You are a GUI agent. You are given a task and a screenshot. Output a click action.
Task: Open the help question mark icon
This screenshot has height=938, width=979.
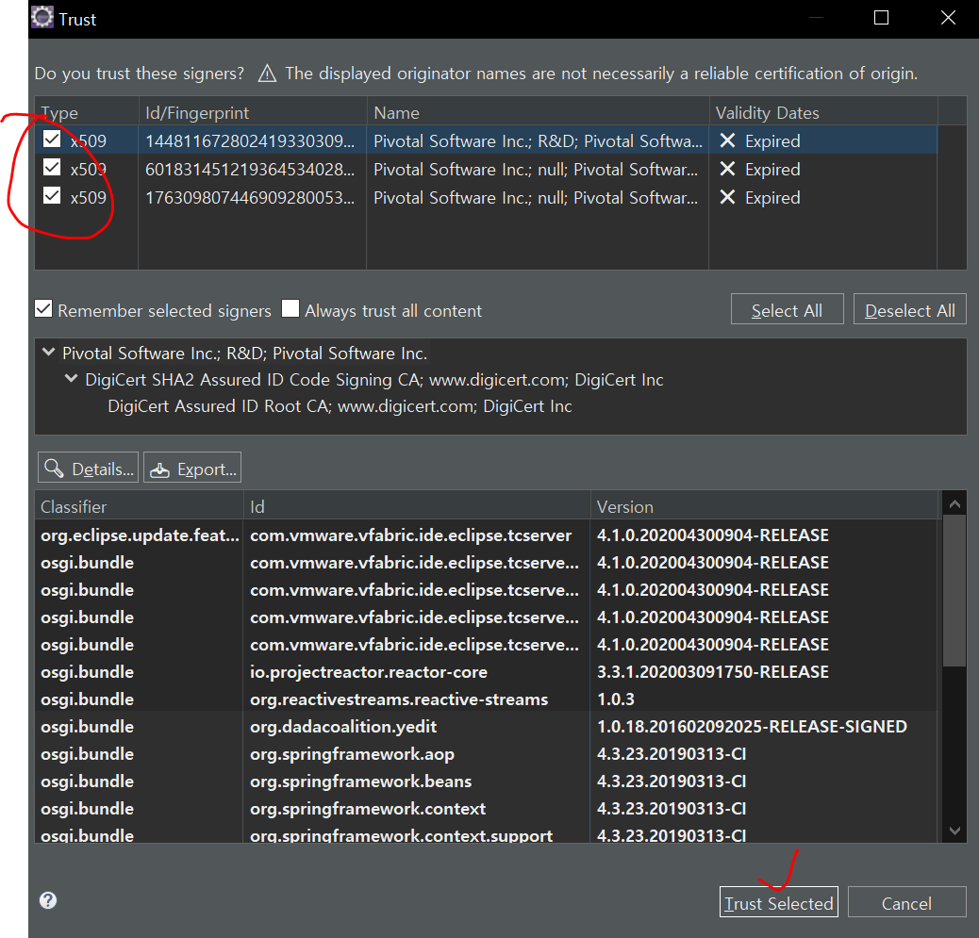48,900
